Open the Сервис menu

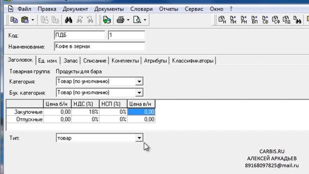194,9
